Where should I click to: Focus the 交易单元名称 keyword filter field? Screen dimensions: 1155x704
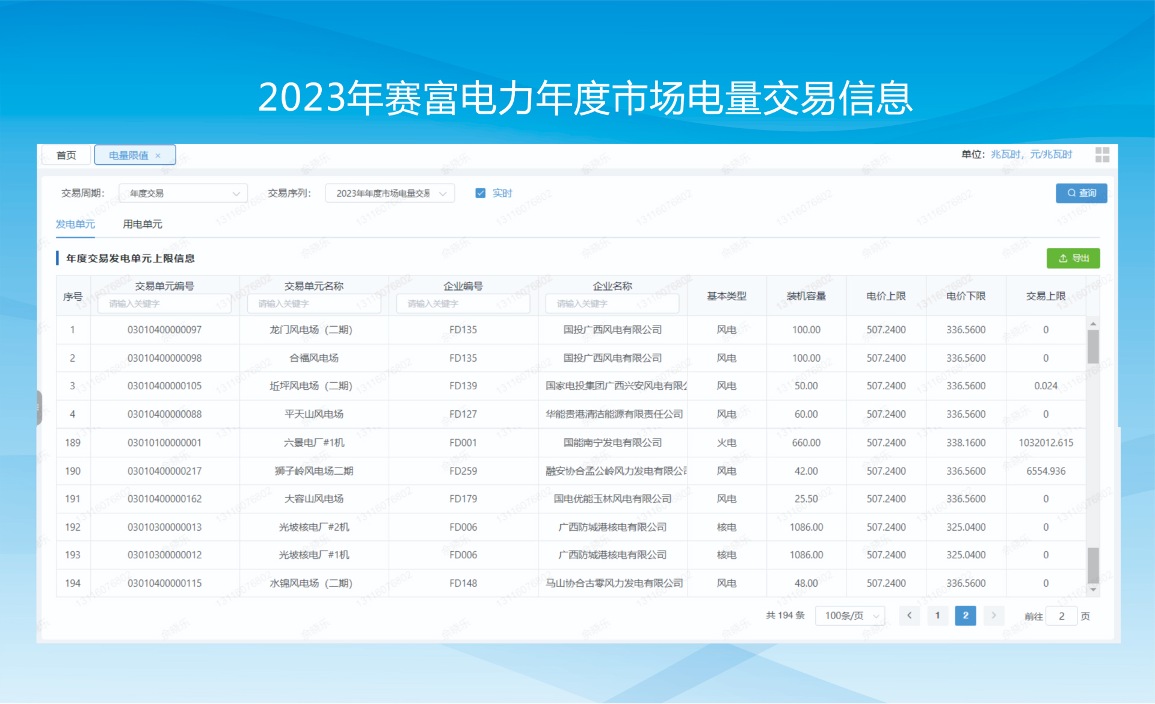click(314, 304)
